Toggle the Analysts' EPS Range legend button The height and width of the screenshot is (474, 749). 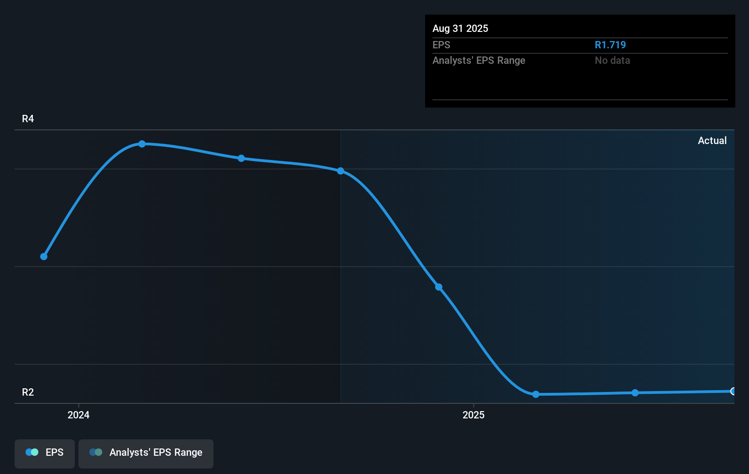(146, 453)
